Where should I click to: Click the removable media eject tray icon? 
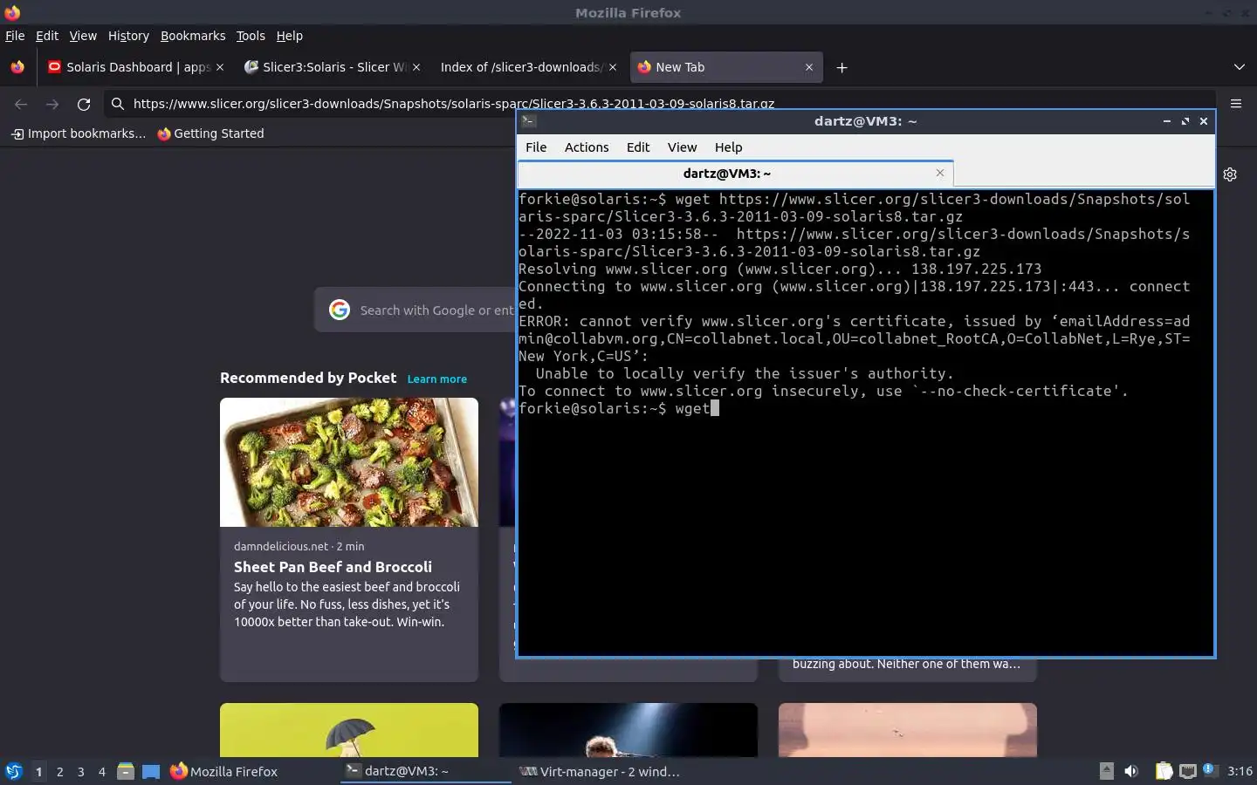(1106, 770)
